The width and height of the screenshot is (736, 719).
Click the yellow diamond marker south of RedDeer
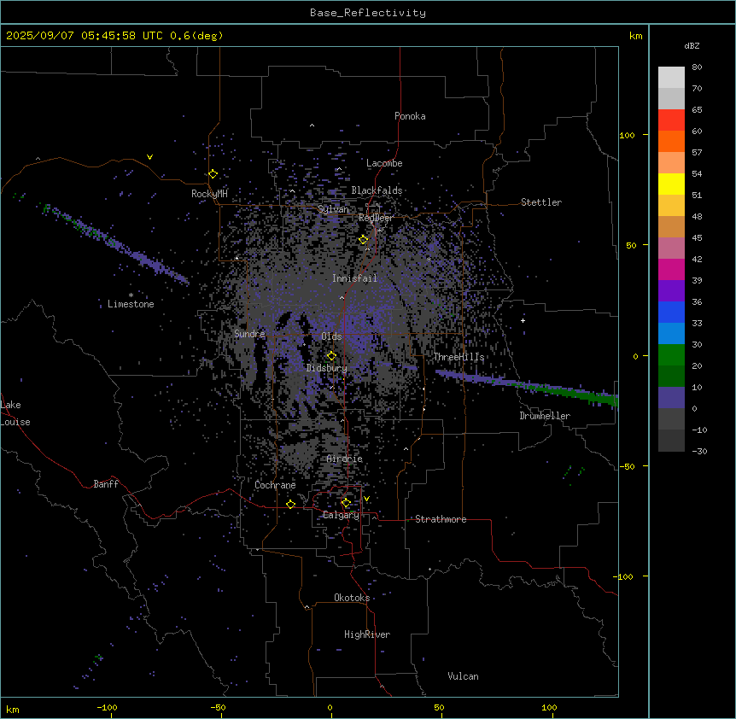pyautogui.click(x=364, y=240)
